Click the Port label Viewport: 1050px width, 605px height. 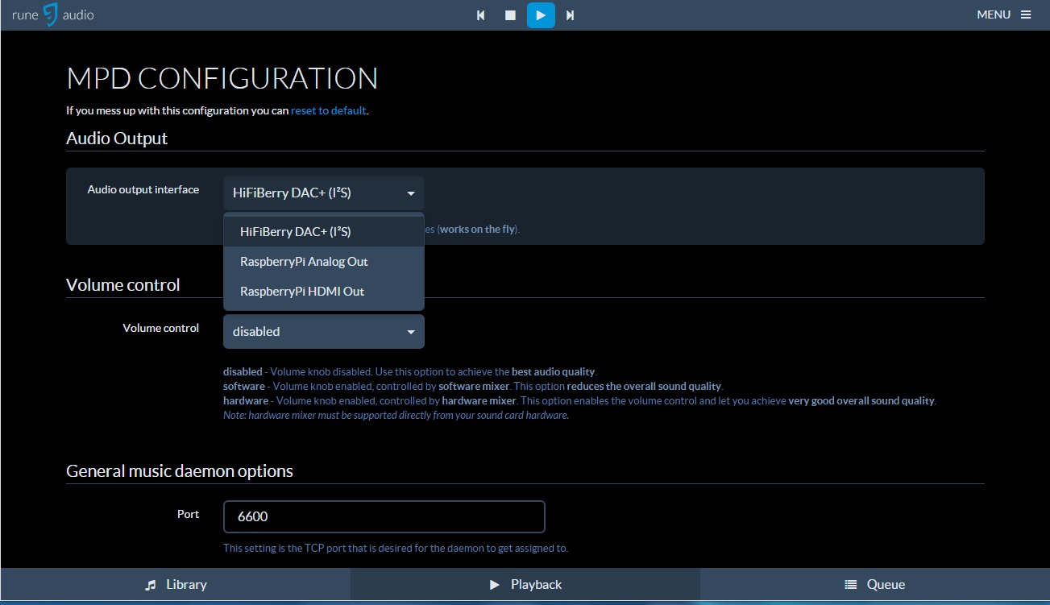click(x=189, y=514)
